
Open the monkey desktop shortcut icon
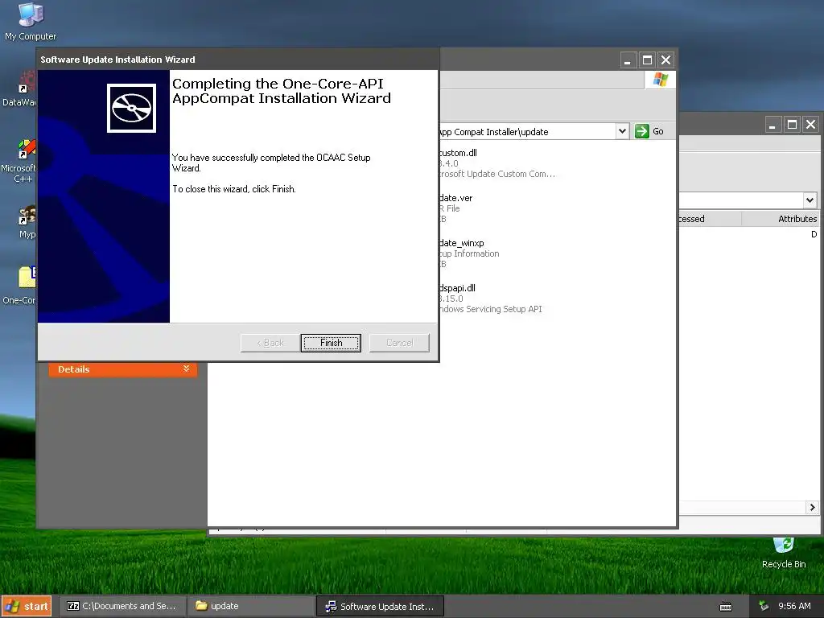(27, 222)
